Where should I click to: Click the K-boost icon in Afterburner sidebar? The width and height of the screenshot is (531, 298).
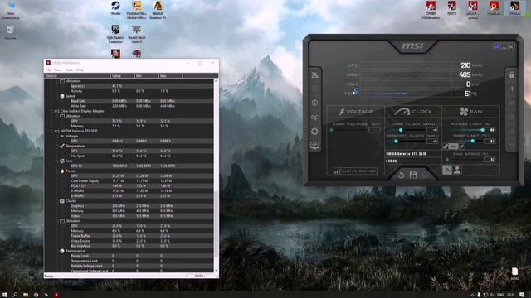315,89
